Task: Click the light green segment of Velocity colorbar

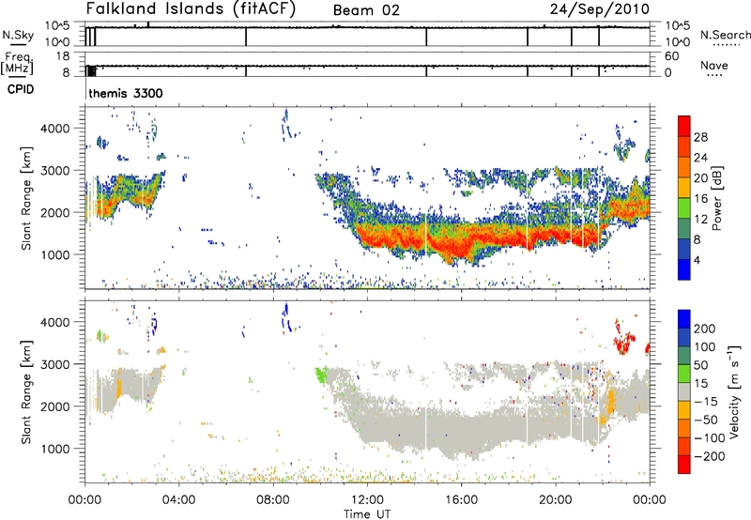Action: click(684, 374)
